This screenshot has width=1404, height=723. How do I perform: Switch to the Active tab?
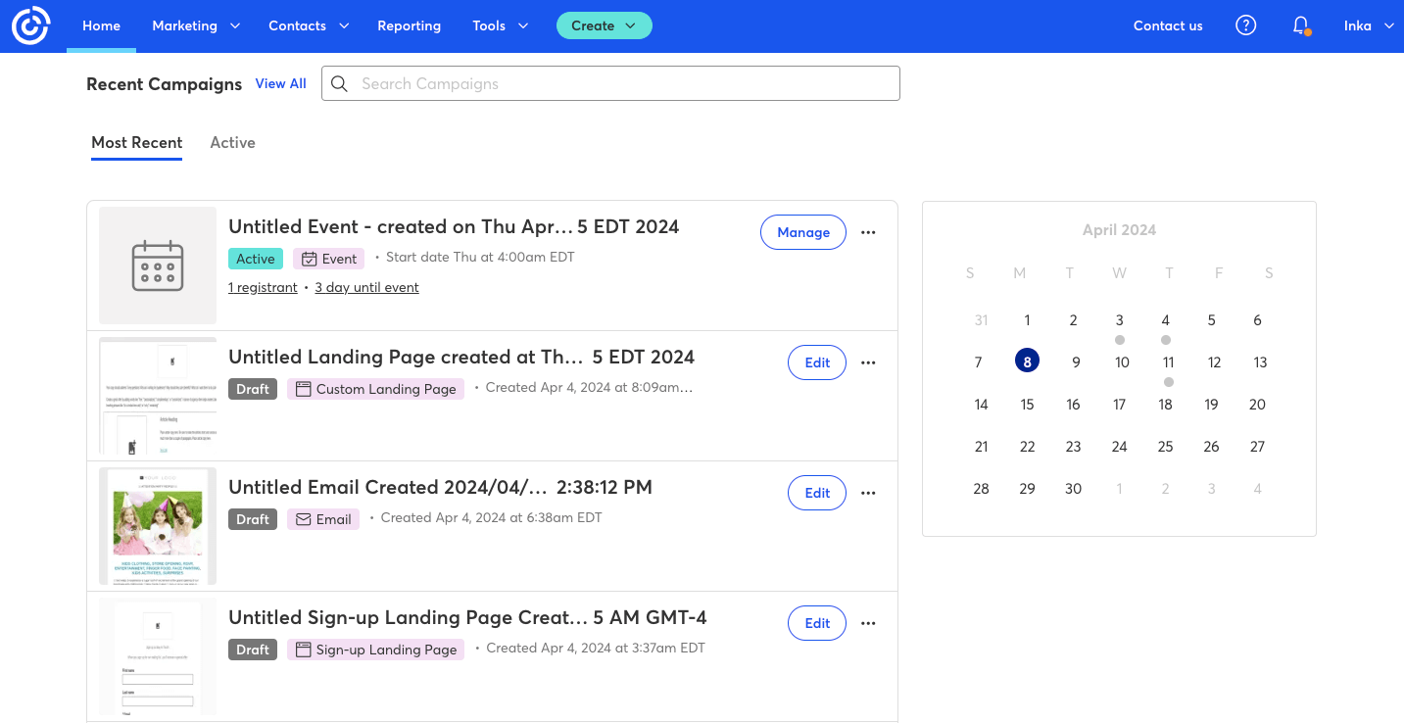click(232, 142)
